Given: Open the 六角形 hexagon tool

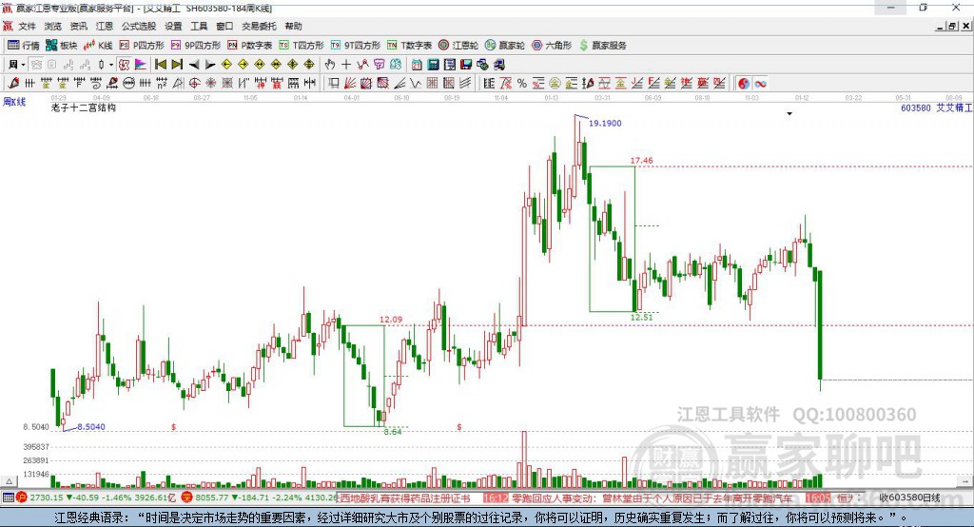Looking at the screenshot, I should 552,46.
